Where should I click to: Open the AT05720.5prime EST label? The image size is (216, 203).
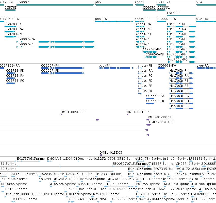click(x=63, y=184)
